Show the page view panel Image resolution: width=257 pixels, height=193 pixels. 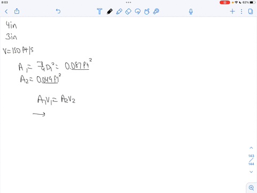[x=251, y=11]
